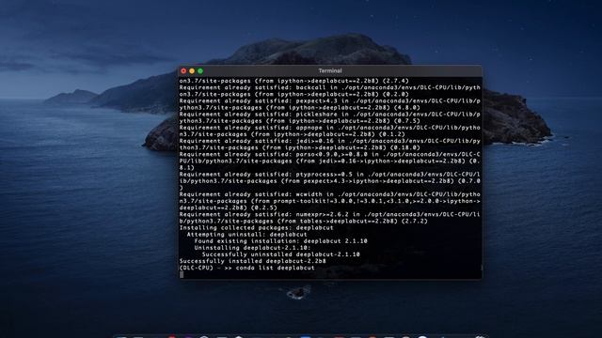Click the Terminal scrollbar thumb at right edge
Image resolution: width=602 pixels, height=338 pixels.
pos(481,268)
